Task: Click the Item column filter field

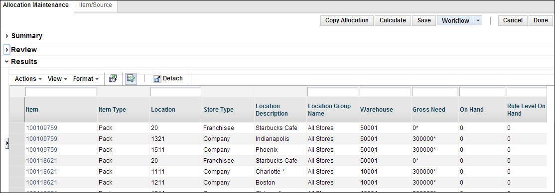Action: coord(61,92)
